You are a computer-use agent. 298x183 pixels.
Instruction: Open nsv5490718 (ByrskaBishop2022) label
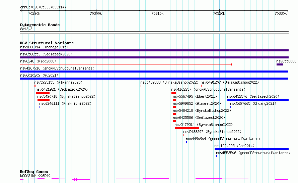pyautogui.click(x=66, y=96)
